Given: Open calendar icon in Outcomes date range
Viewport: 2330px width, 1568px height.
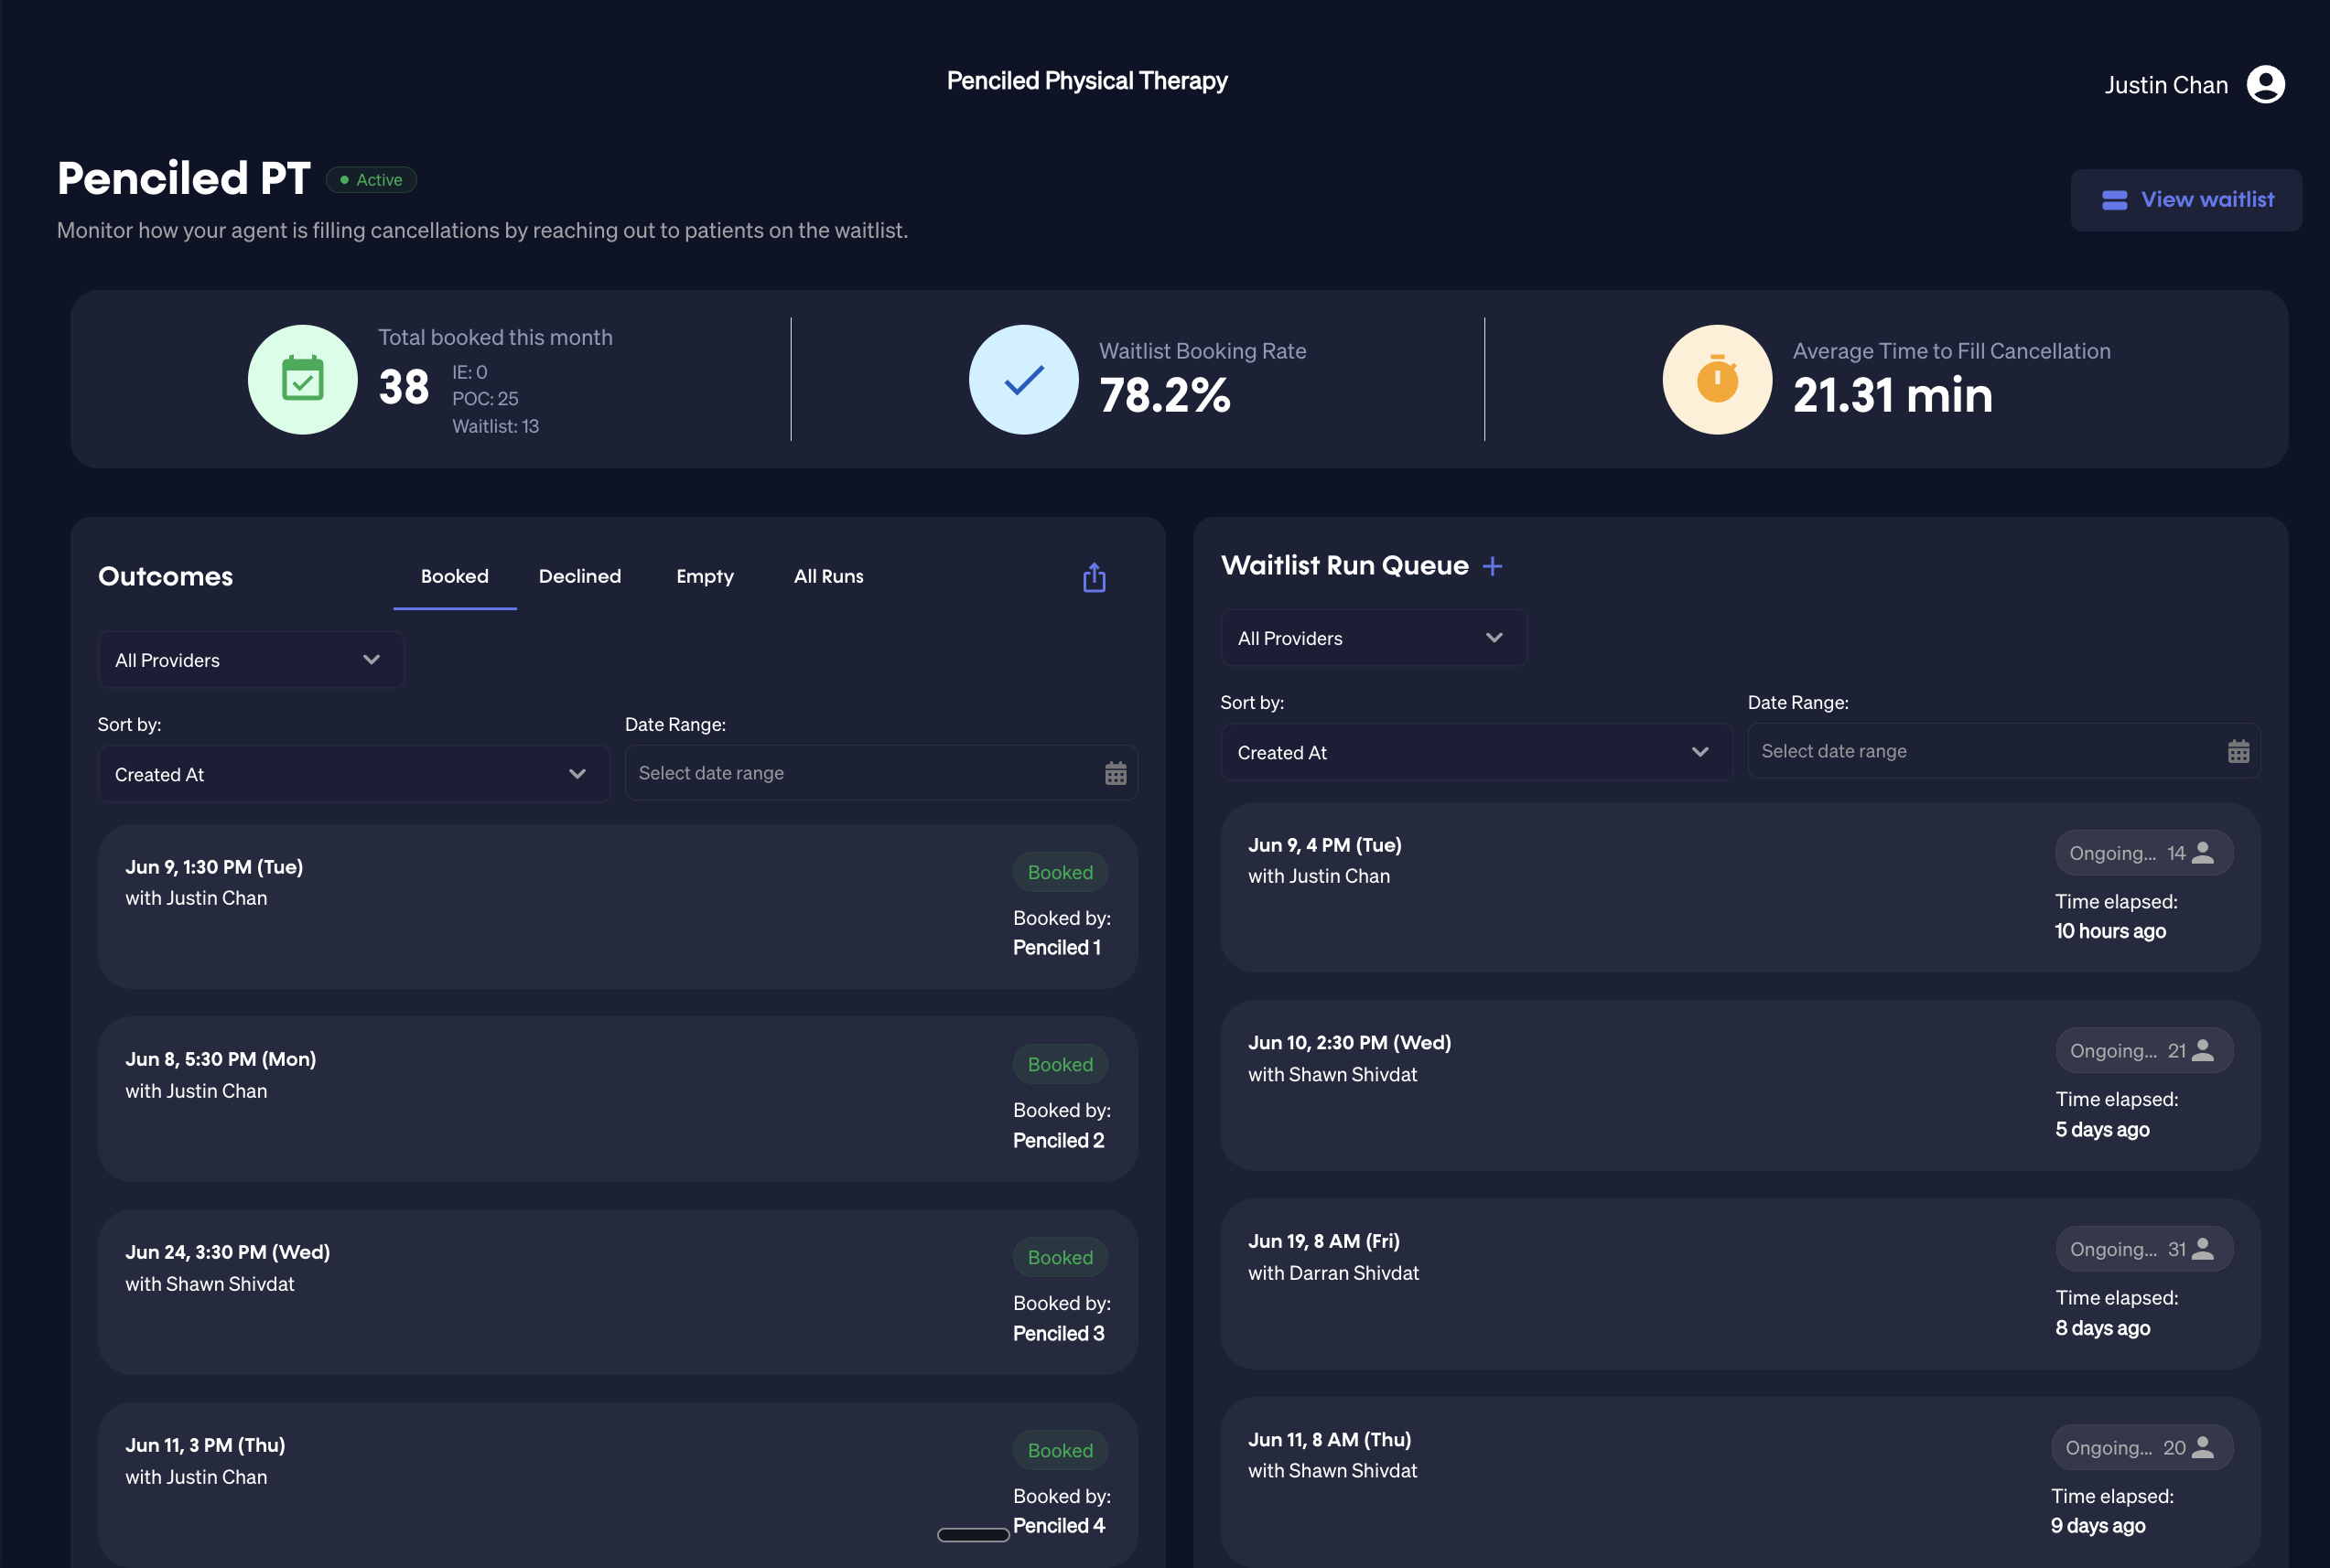Looking at the screenshot, I should [1116, 773].
